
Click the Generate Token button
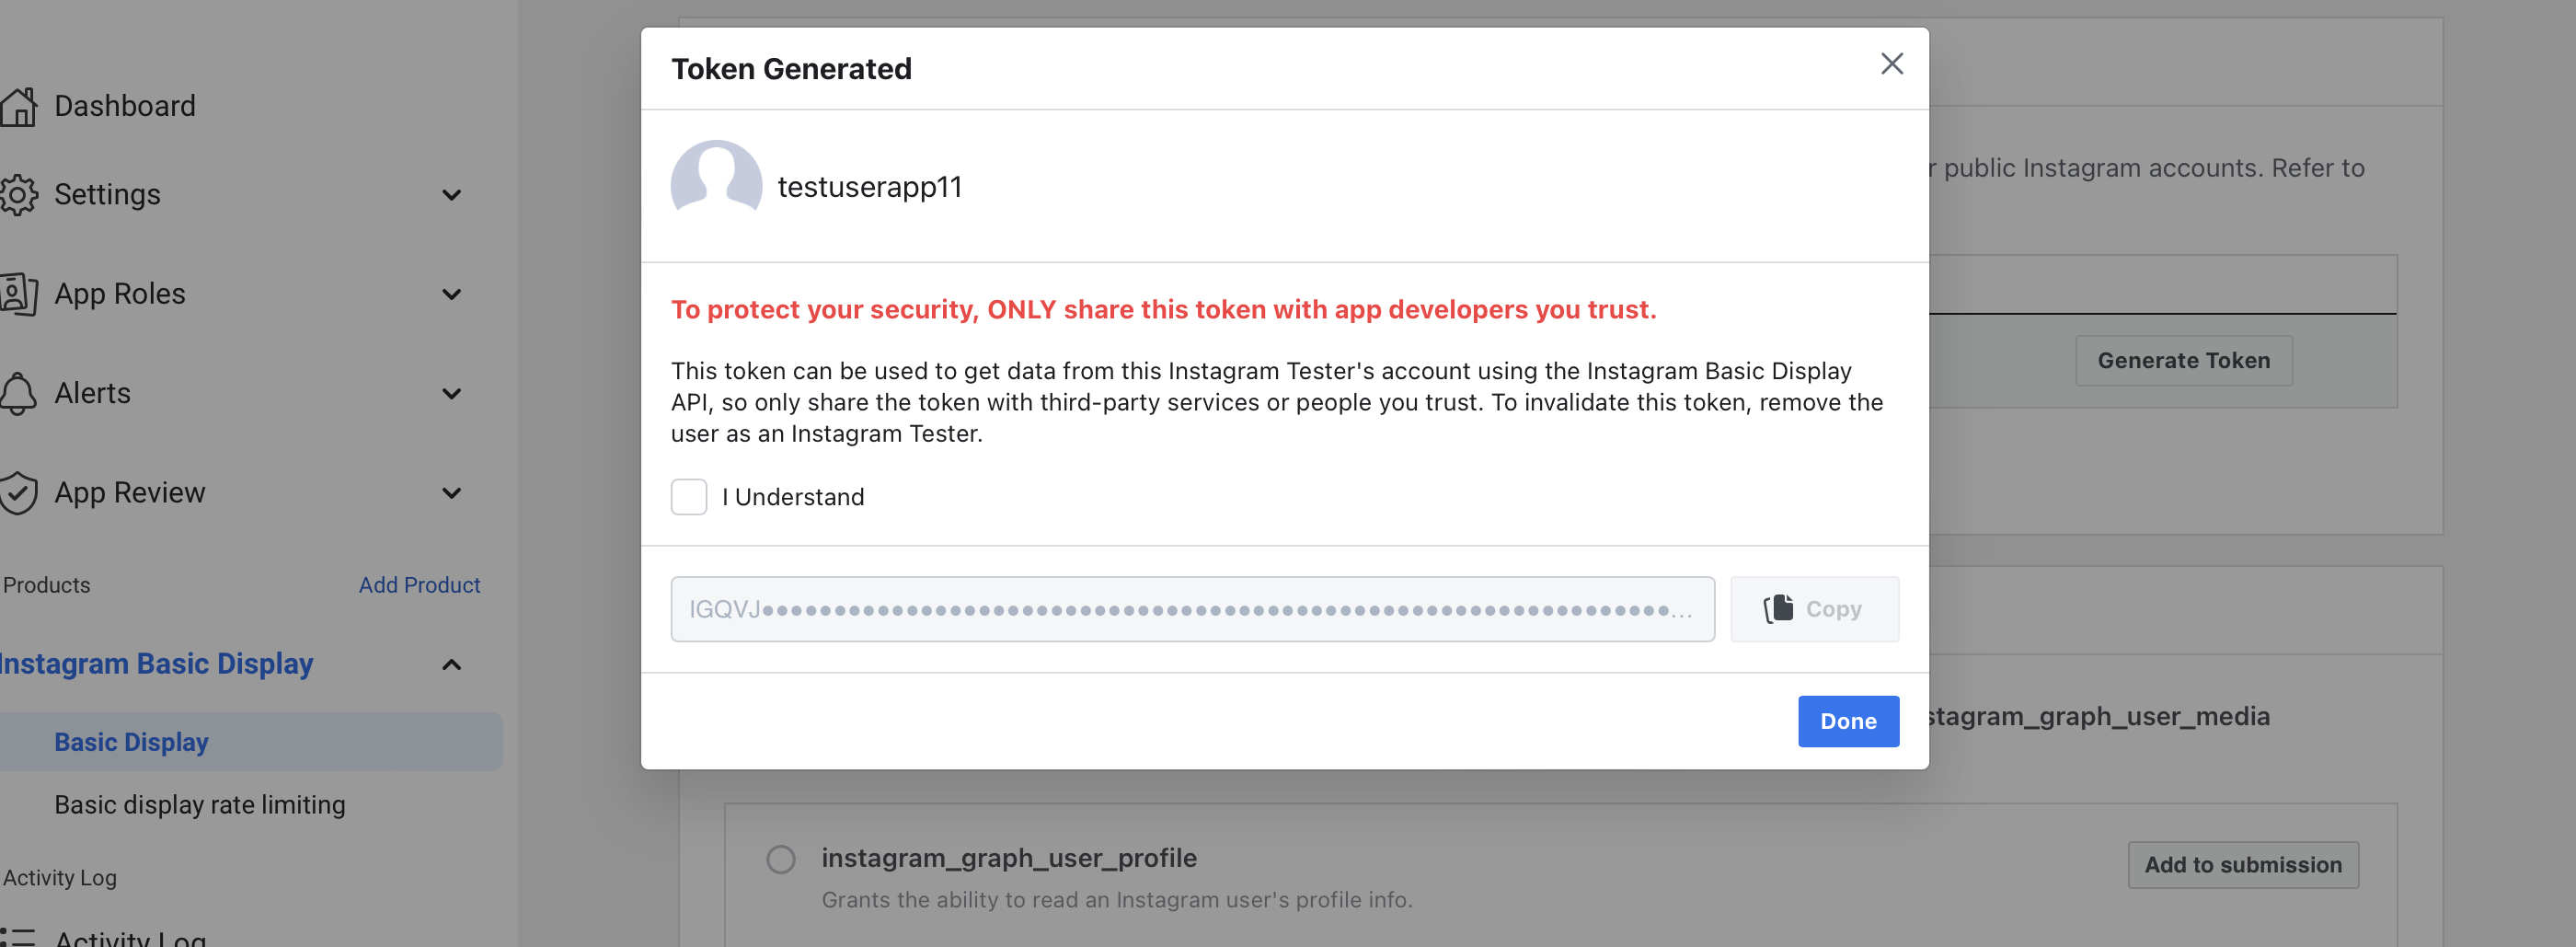tap(2183, 361)
